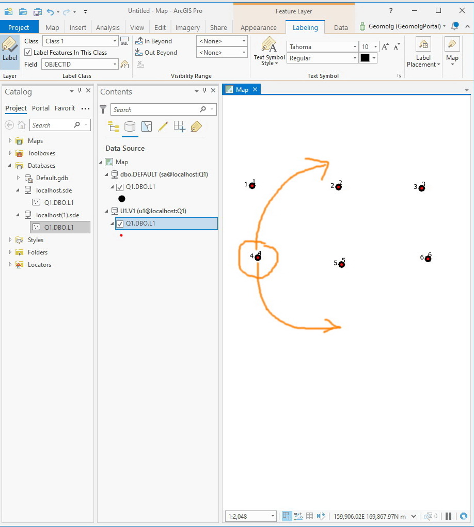Viewport: 474px width, 527px height.
Task: Uncheck Q1.DBO.L1 layer under dbo.DEFAULT
Action: pyautogui.click(x=120, y=187)
